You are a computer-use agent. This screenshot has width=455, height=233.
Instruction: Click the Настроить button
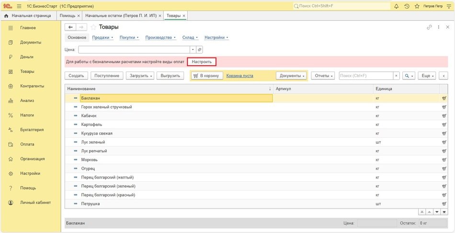tap(201, 62)
